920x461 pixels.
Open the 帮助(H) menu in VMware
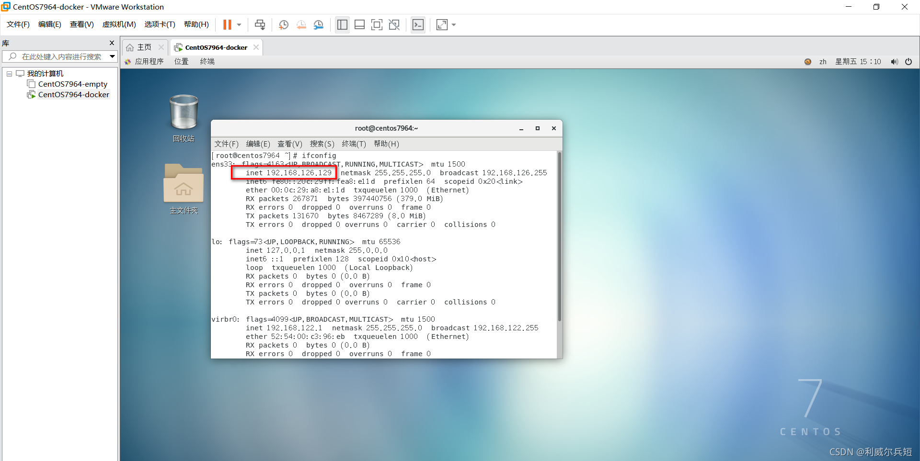click(196, 24)
